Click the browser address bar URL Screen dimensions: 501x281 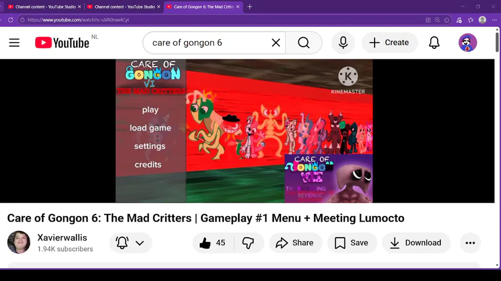(x=78, y=20)
